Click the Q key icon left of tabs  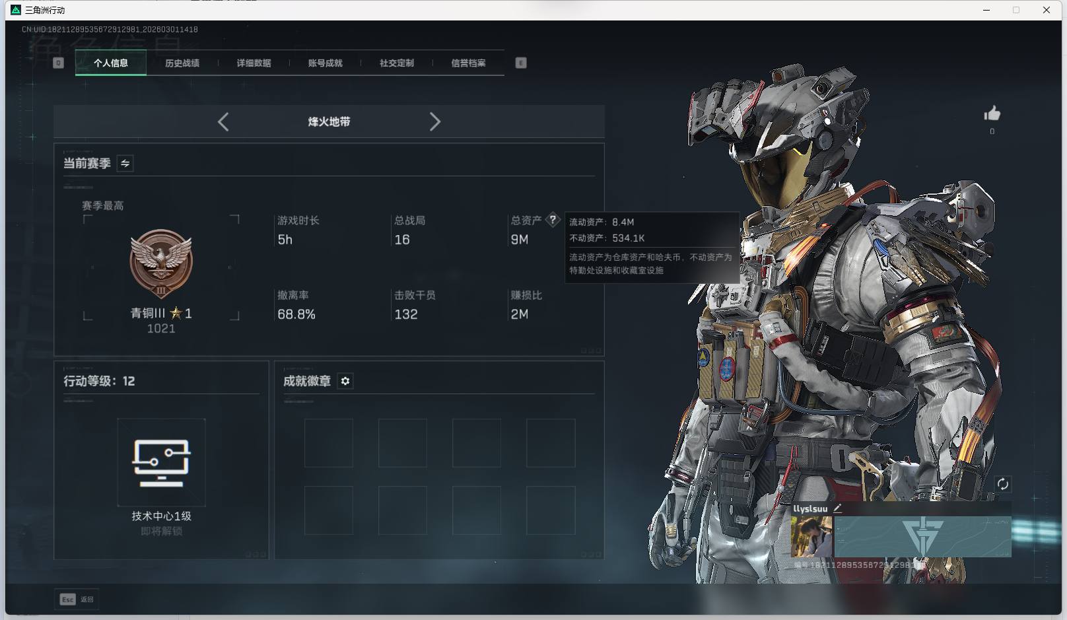[58, 63]
